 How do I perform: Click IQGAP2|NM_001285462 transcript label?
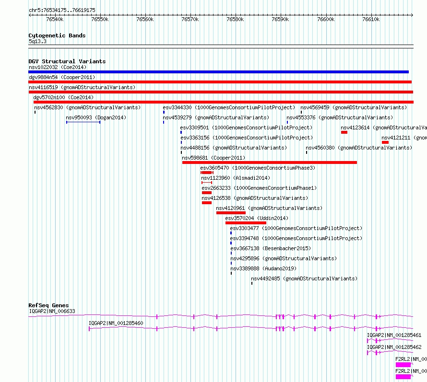tap(394, 347)
